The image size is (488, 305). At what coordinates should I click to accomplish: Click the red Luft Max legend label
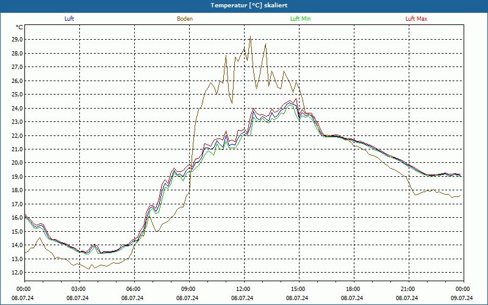point(416,19)
